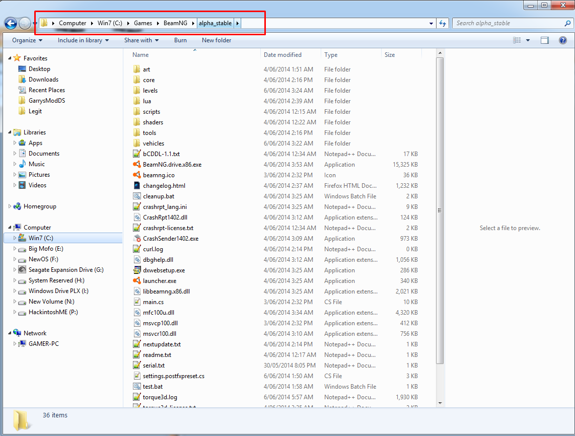Click the refresh icon beside address bar

click(x=443, y=23)
